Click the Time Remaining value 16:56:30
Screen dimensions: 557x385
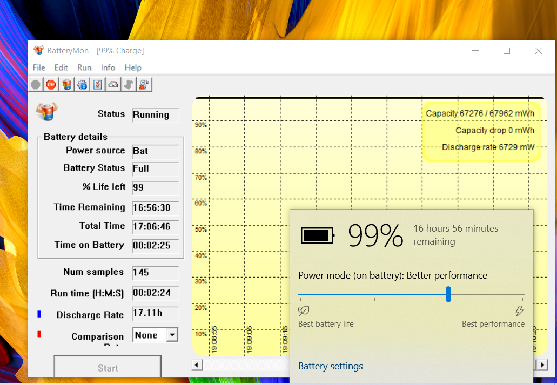click(x=155, y=208)
